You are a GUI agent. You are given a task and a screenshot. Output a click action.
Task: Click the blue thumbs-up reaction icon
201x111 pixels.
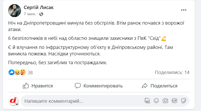[x=11, y=72]
